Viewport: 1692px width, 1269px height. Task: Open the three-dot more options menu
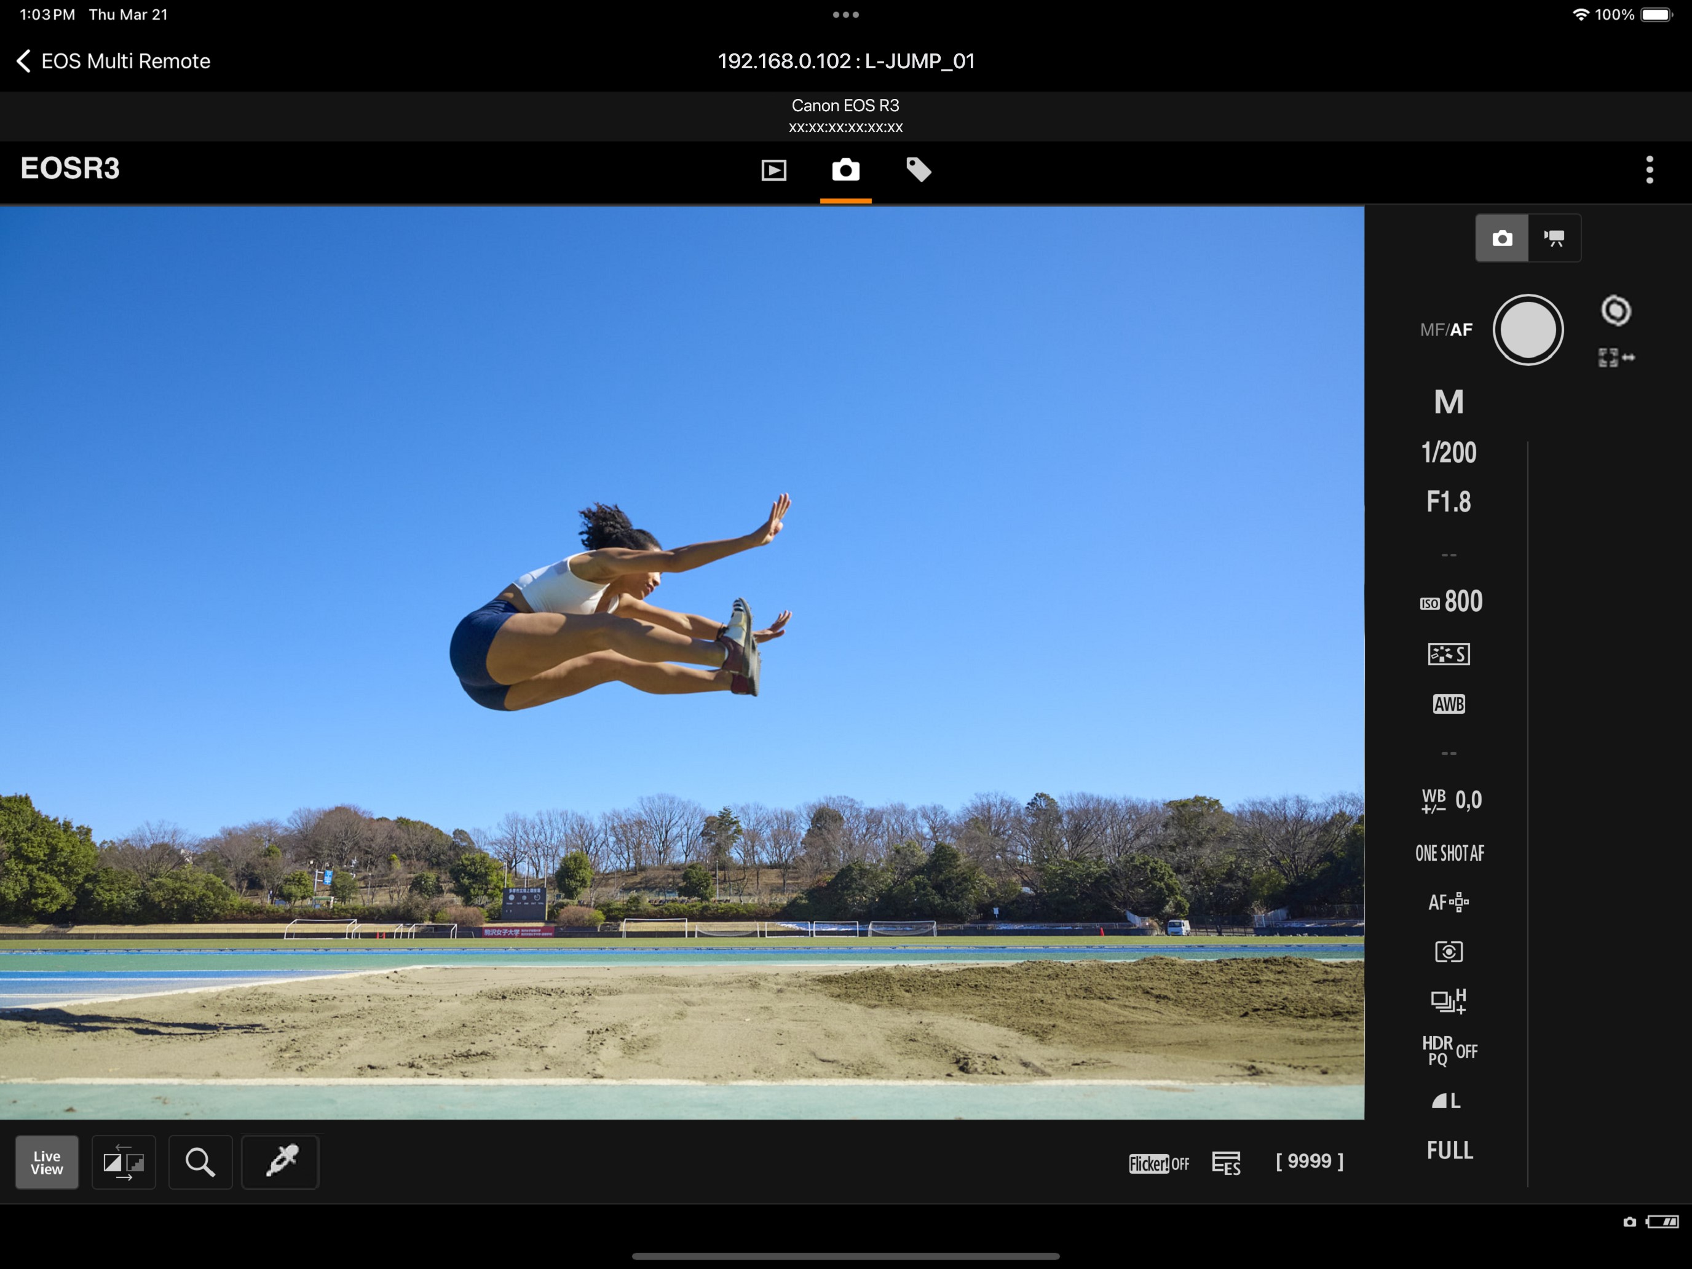tap(1649, 170)
